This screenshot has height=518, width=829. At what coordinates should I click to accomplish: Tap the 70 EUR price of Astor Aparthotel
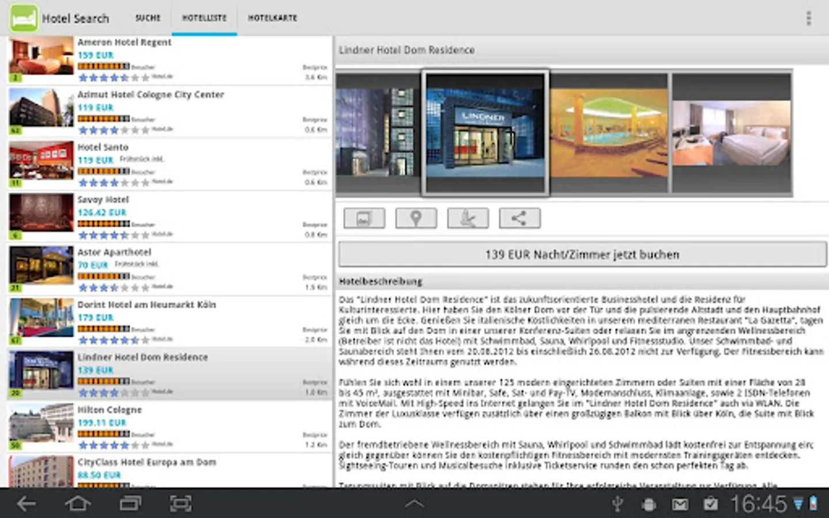click(x=93, y=265)
